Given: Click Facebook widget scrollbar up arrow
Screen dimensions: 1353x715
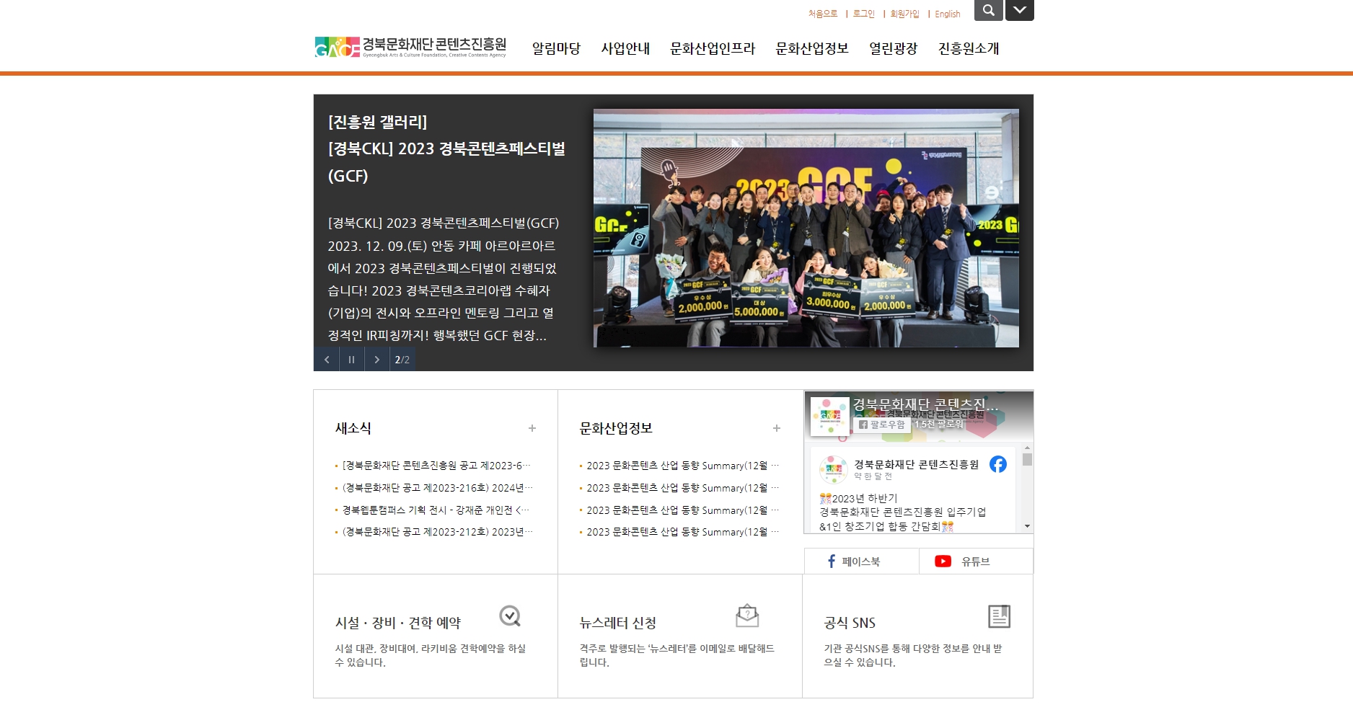Looking at the screenshot, I should pyautogui.click(x=1027, y=448).
